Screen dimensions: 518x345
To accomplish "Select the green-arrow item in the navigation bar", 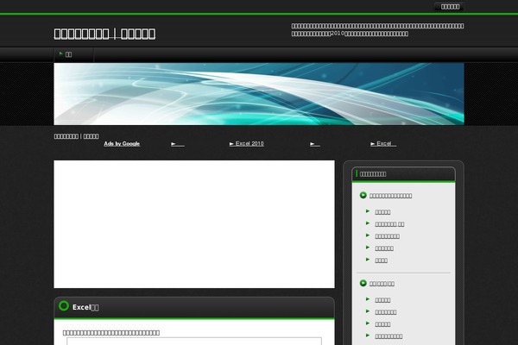I will click(74, 54).
